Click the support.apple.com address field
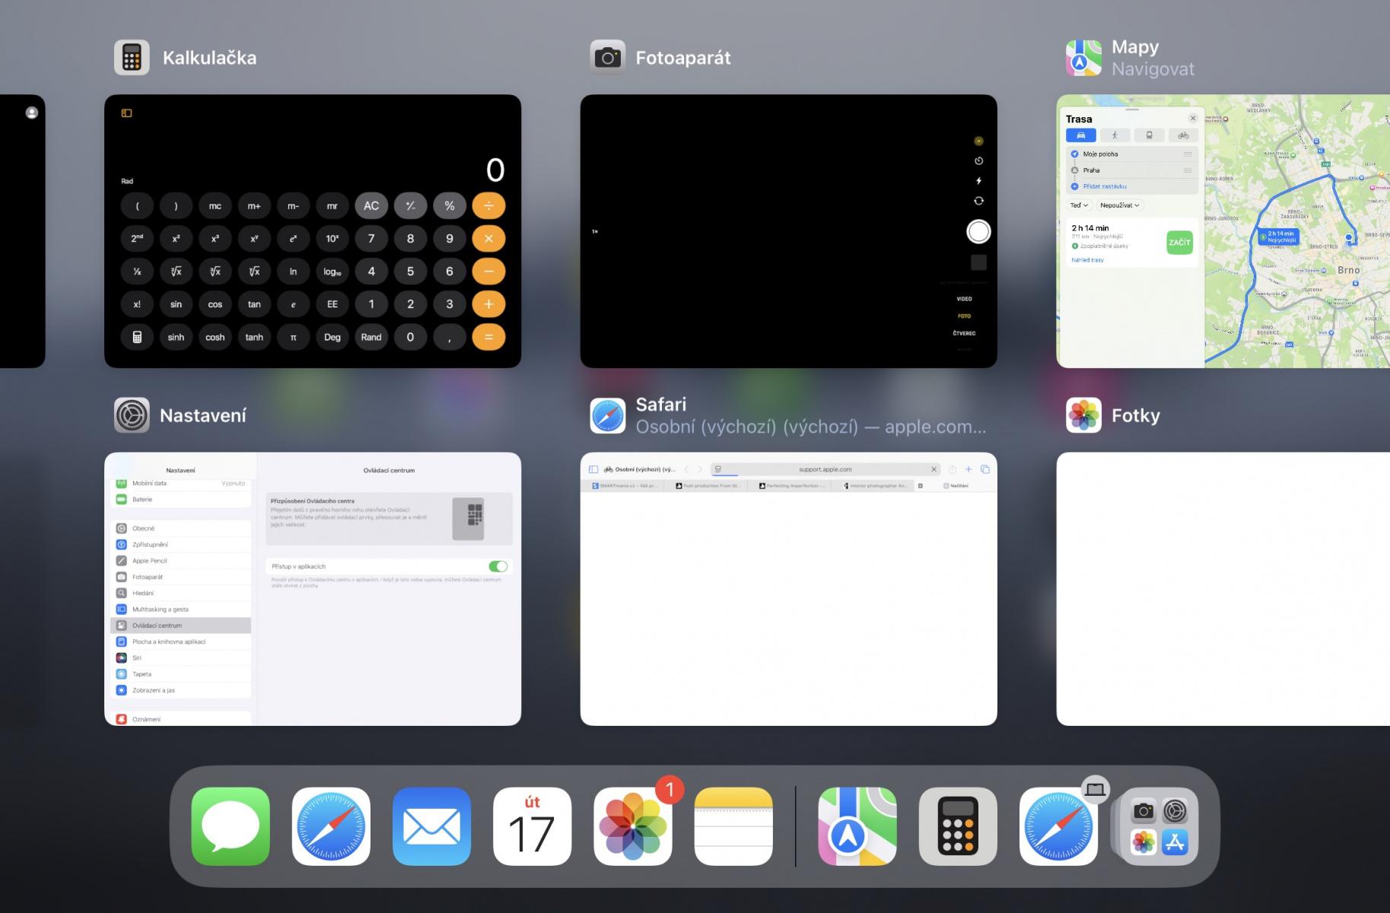This screenshot has width=1390, height=913. pyautogui.click(x=825, y=469)
